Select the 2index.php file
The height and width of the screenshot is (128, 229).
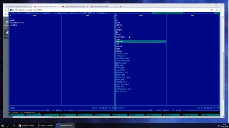click(x=121, y=63)
